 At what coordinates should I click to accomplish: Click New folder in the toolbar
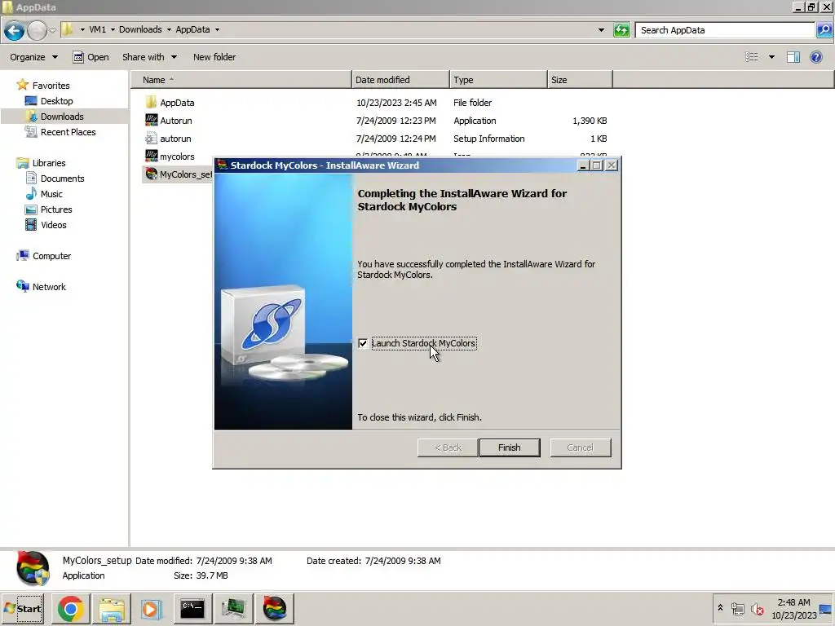click(x=214, y=57)
